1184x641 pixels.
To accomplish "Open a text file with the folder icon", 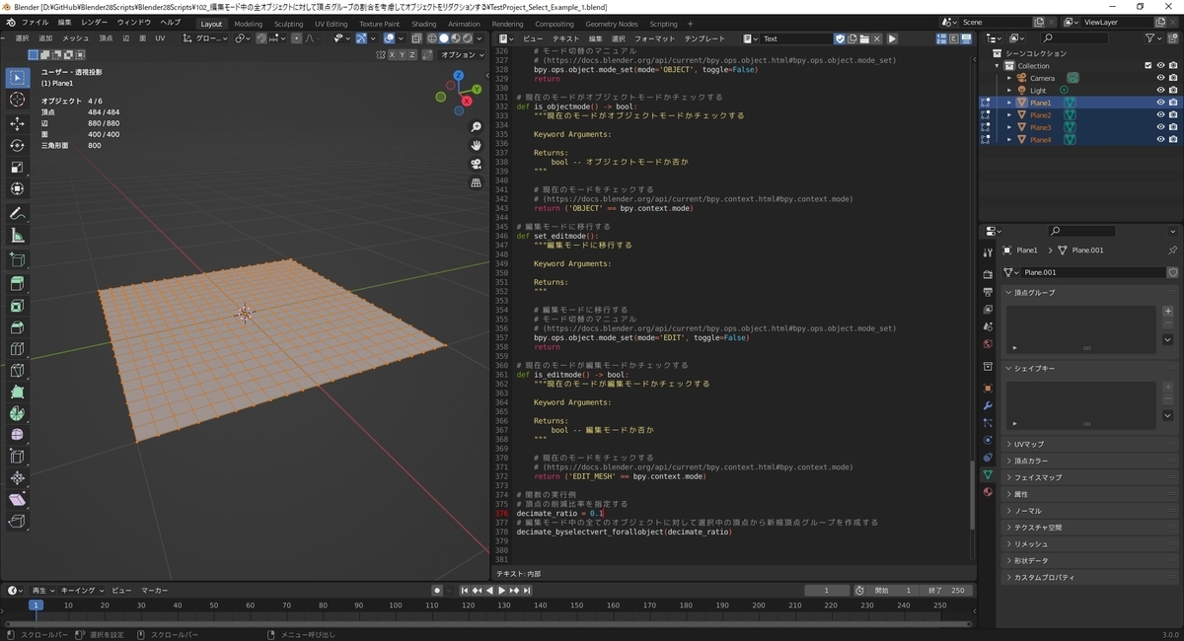I will click(866, 39).
